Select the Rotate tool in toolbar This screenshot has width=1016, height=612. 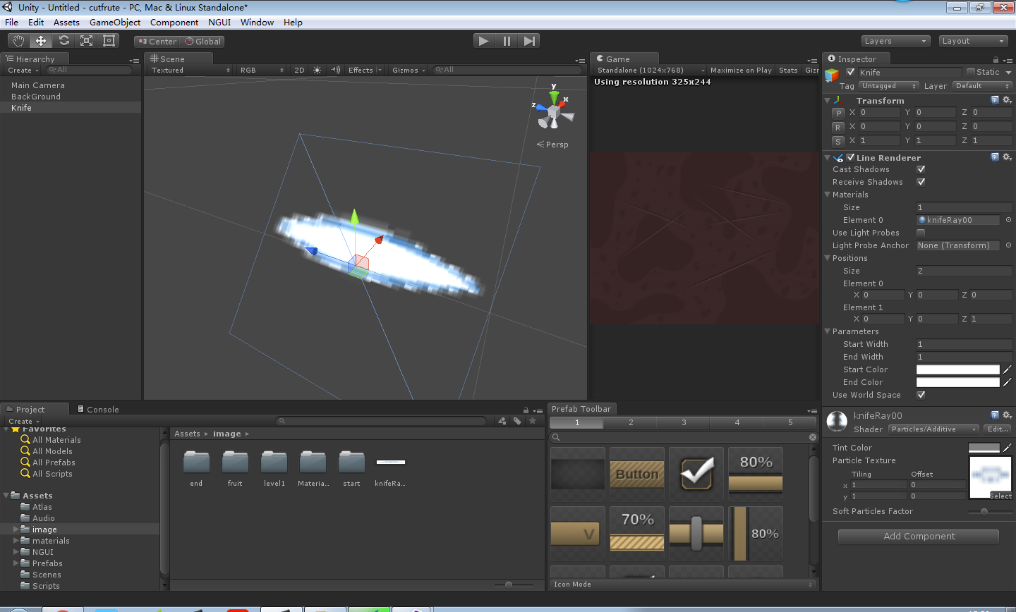pos(64,41)
